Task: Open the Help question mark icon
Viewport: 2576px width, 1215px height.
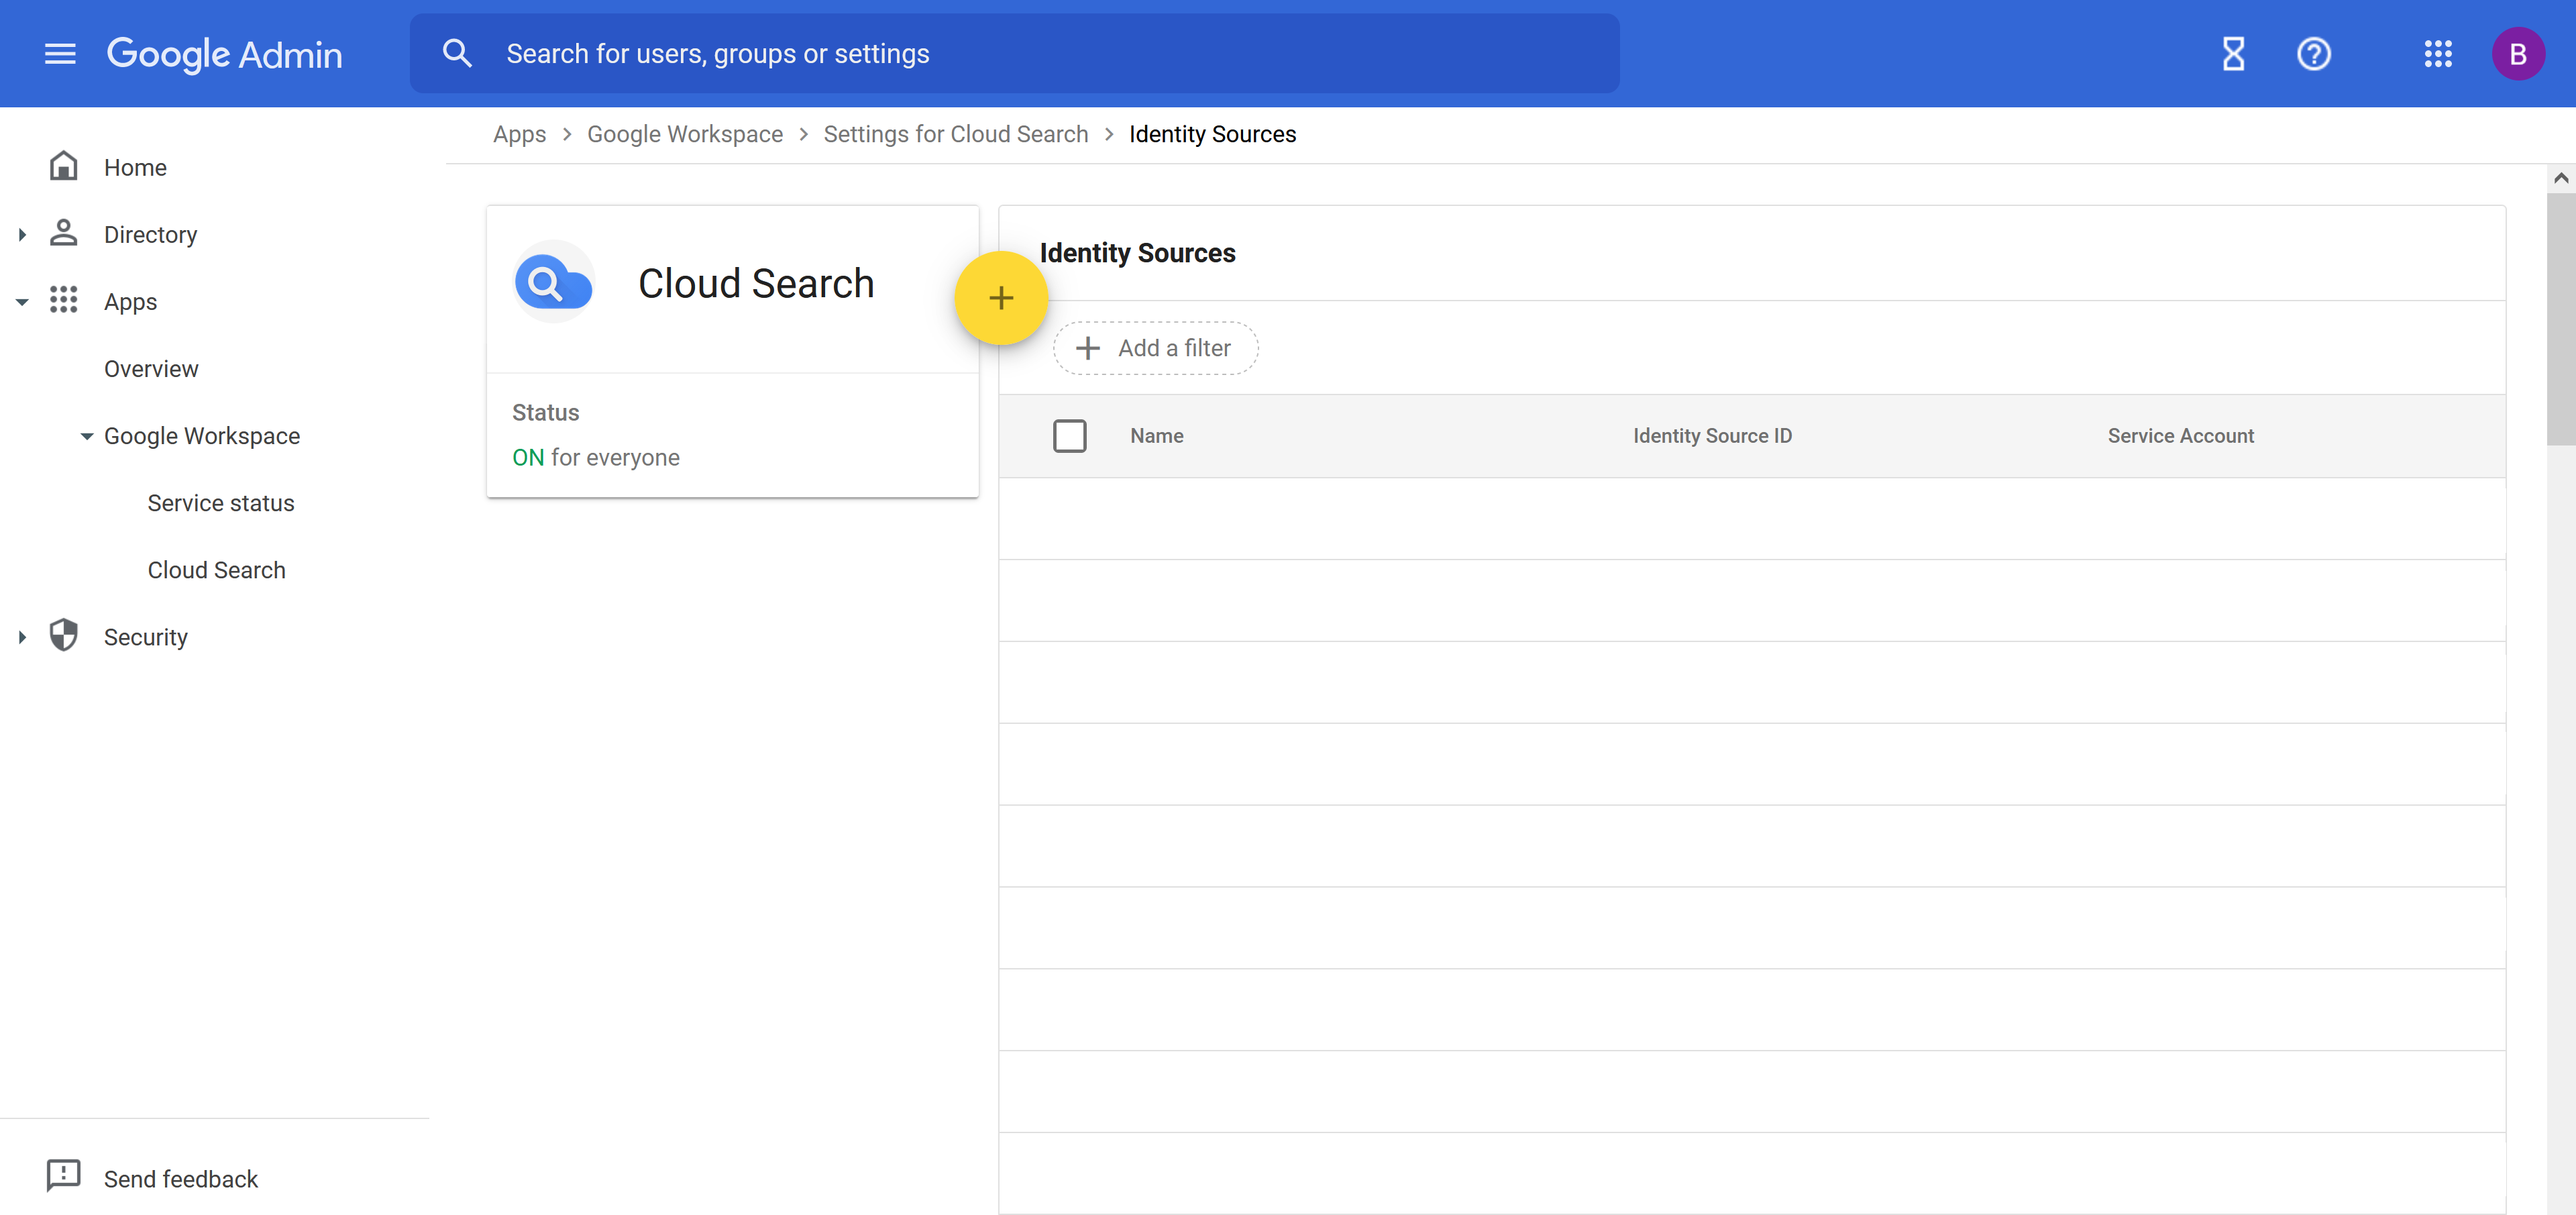Action: pyautogui.click(x=2313, y=54)
